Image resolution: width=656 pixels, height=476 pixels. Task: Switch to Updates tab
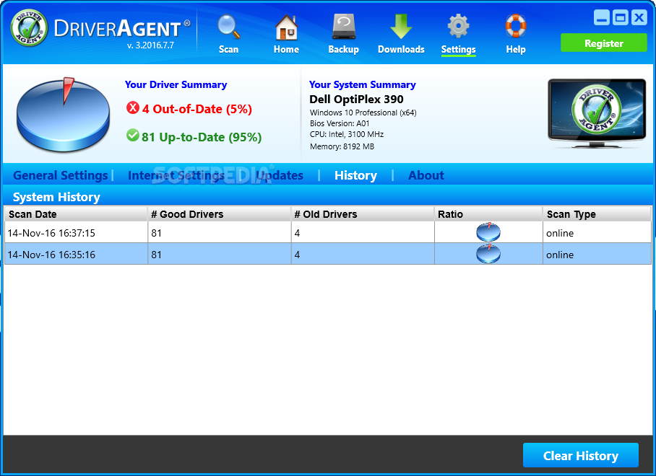tap(280, 175)
